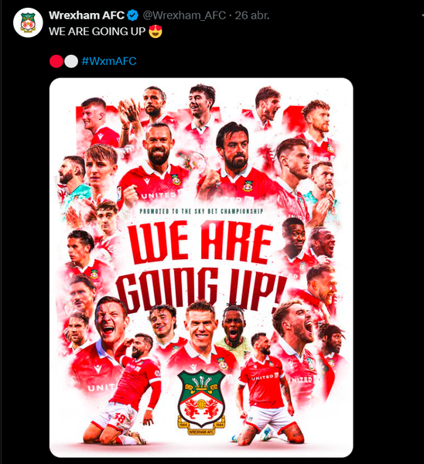Click Promoted to the Sky Bet Championship caption

coord(201,211)
